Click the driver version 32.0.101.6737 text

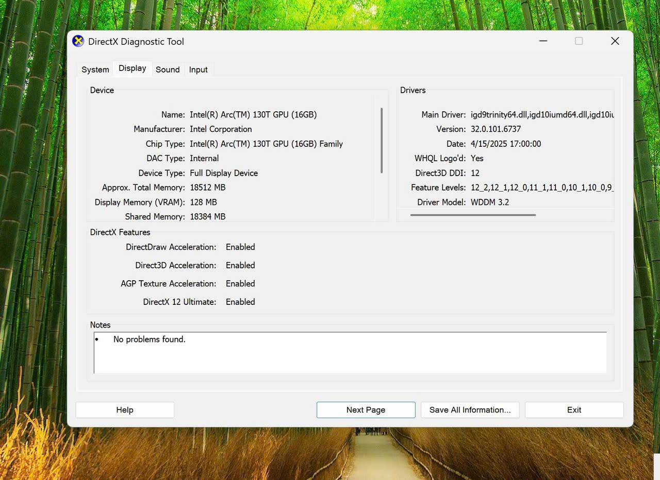496,129
